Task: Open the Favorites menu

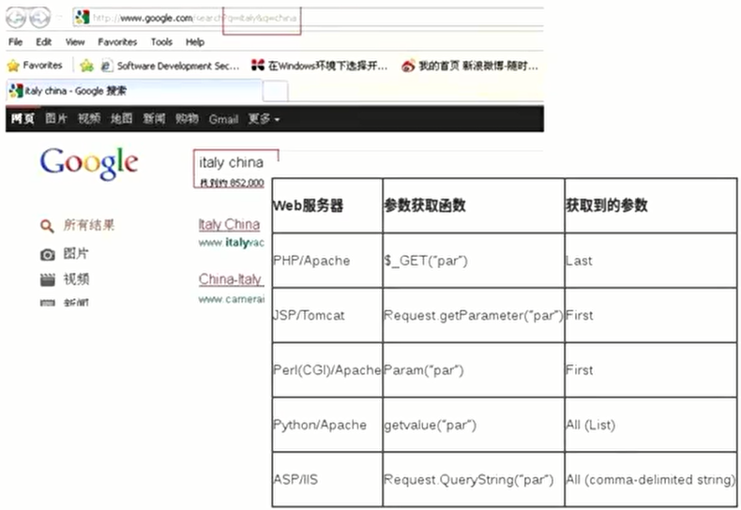Action: (117, 42)
